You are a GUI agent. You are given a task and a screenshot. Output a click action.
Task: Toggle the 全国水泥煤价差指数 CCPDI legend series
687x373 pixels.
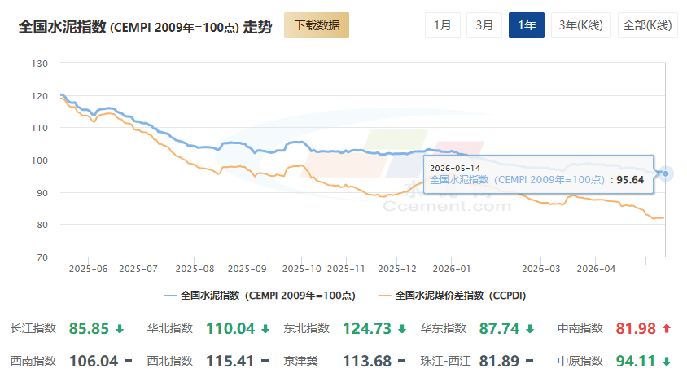(x=452, y=296)
